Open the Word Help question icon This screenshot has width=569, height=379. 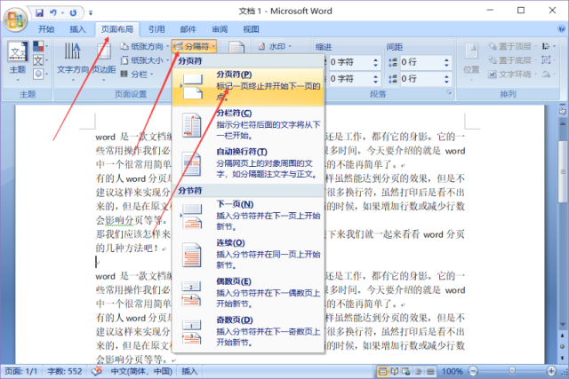click(561, 28)
